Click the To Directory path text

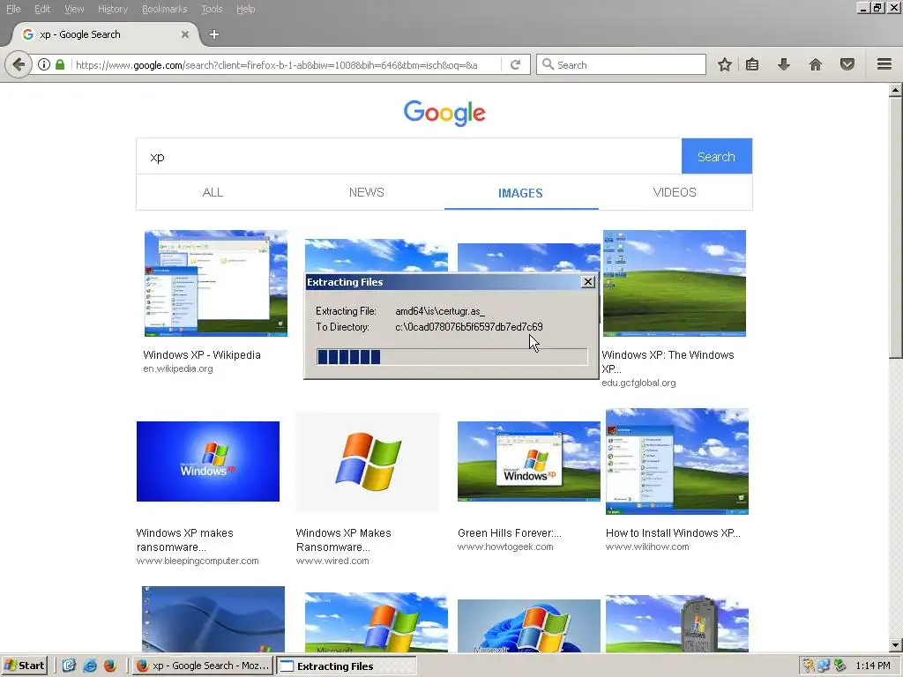click(x=469, y=326)
